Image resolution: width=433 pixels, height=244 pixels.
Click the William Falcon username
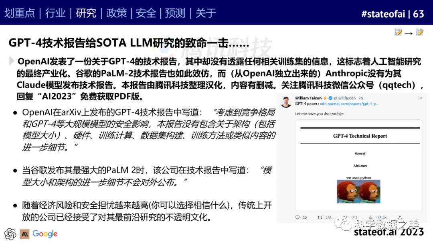(x=307, y=98)
